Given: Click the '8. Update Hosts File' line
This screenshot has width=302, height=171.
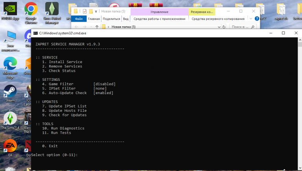Looking at the screenshot, I should [x=64, y=111].
